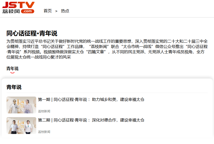This screenshot has width=214, height=144.
Task: Click the red curved underline below 青年说 tab
Action: [12, 73]
